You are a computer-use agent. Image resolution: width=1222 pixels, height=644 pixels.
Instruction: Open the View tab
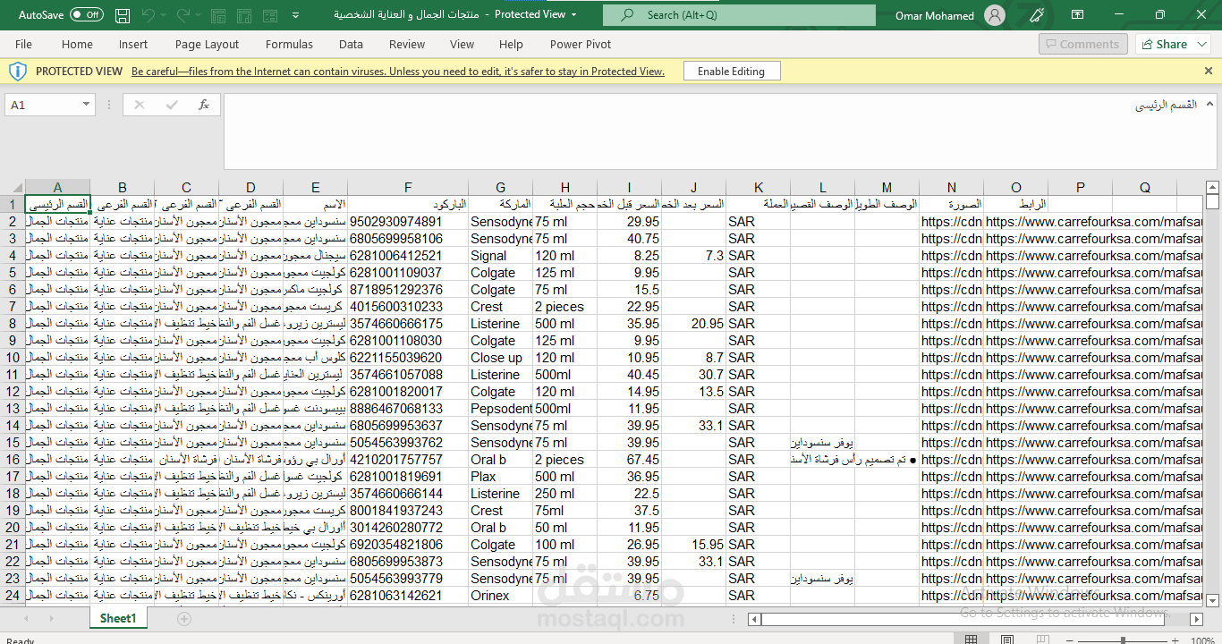tap(462, 44)
